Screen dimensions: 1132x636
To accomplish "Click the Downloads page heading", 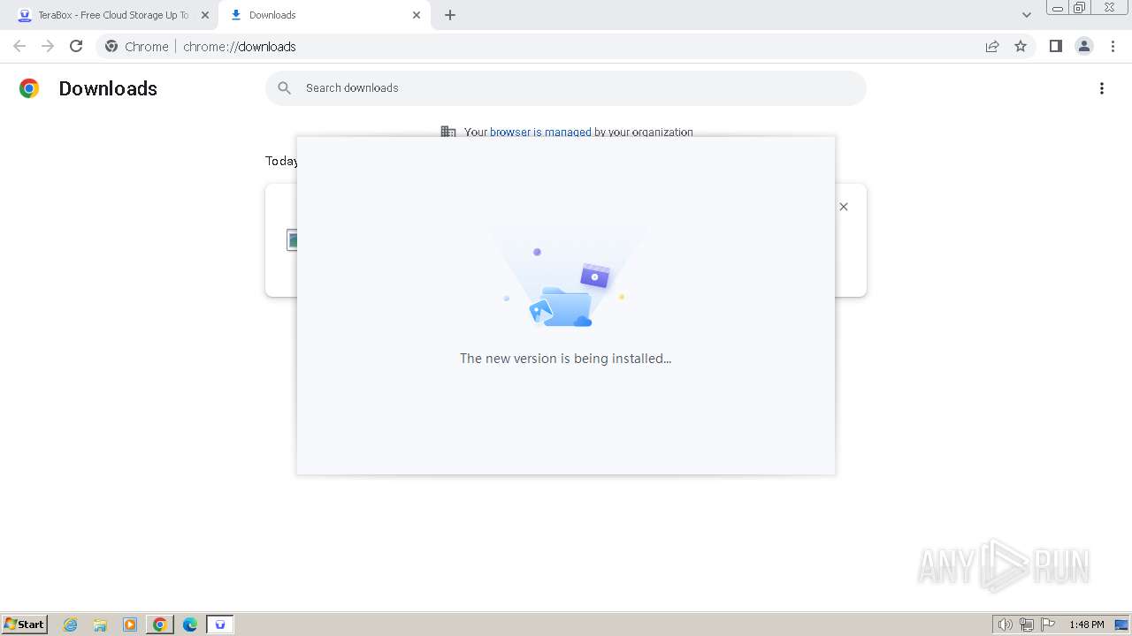I will 108,88.
